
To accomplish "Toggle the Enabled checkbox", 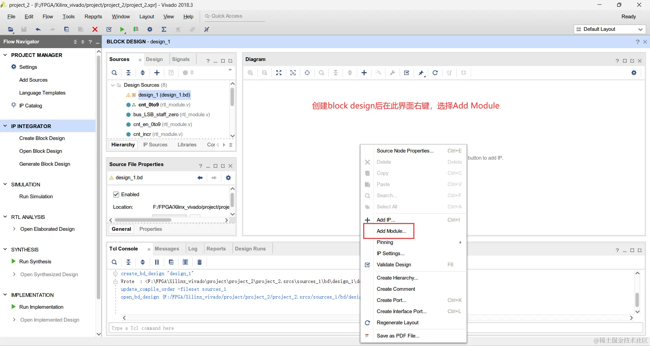I will (116, 195).
